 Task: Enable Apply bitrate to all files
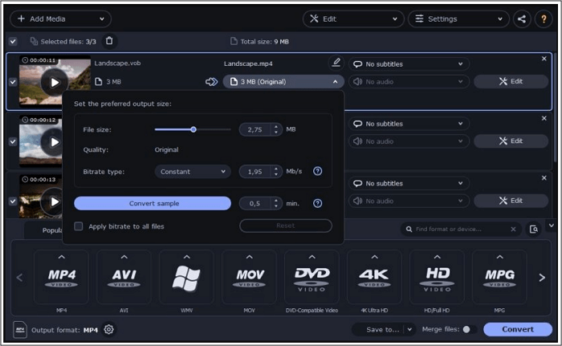tap(79, 226)
